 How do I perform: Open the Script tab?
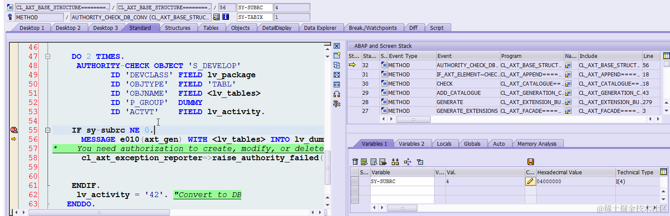click(x=437, y=28)
